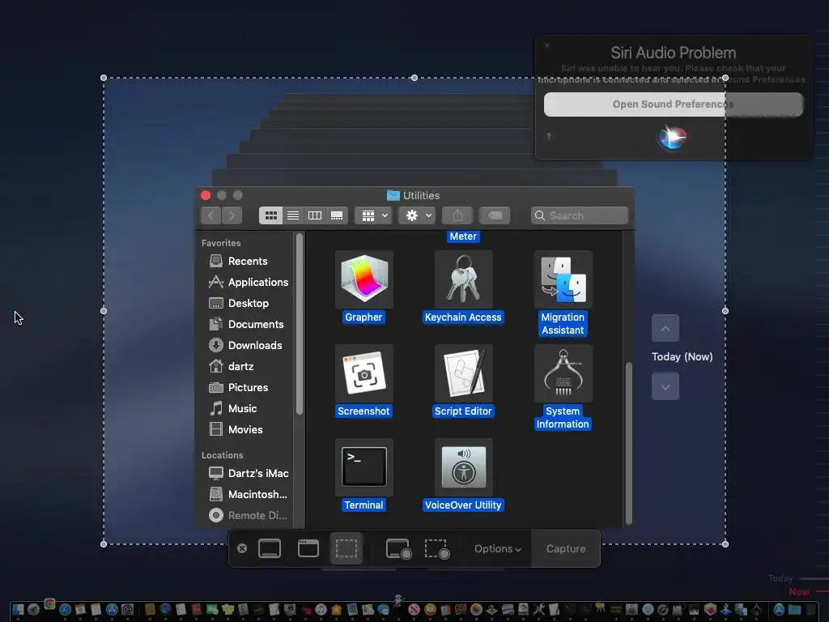Click the Favorites sidebar heading
829x622 pixels.
coord(221,243)
